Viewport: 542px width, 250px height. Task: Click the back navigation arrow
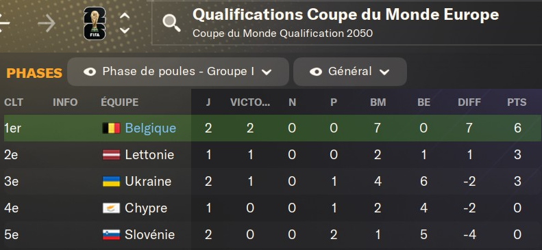tap(4, 23)
